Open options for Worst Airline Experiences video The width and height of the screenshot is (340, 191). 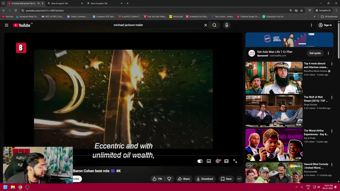coord(331,131)
